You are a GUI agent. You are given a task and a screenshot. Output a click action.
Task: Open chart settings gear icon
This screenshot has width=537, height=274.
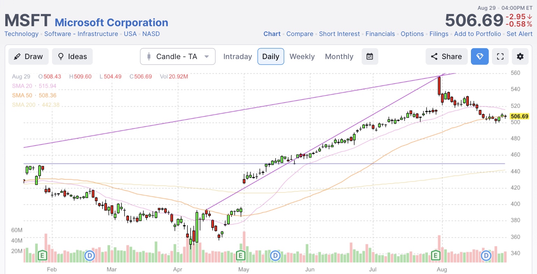[520, 57]
